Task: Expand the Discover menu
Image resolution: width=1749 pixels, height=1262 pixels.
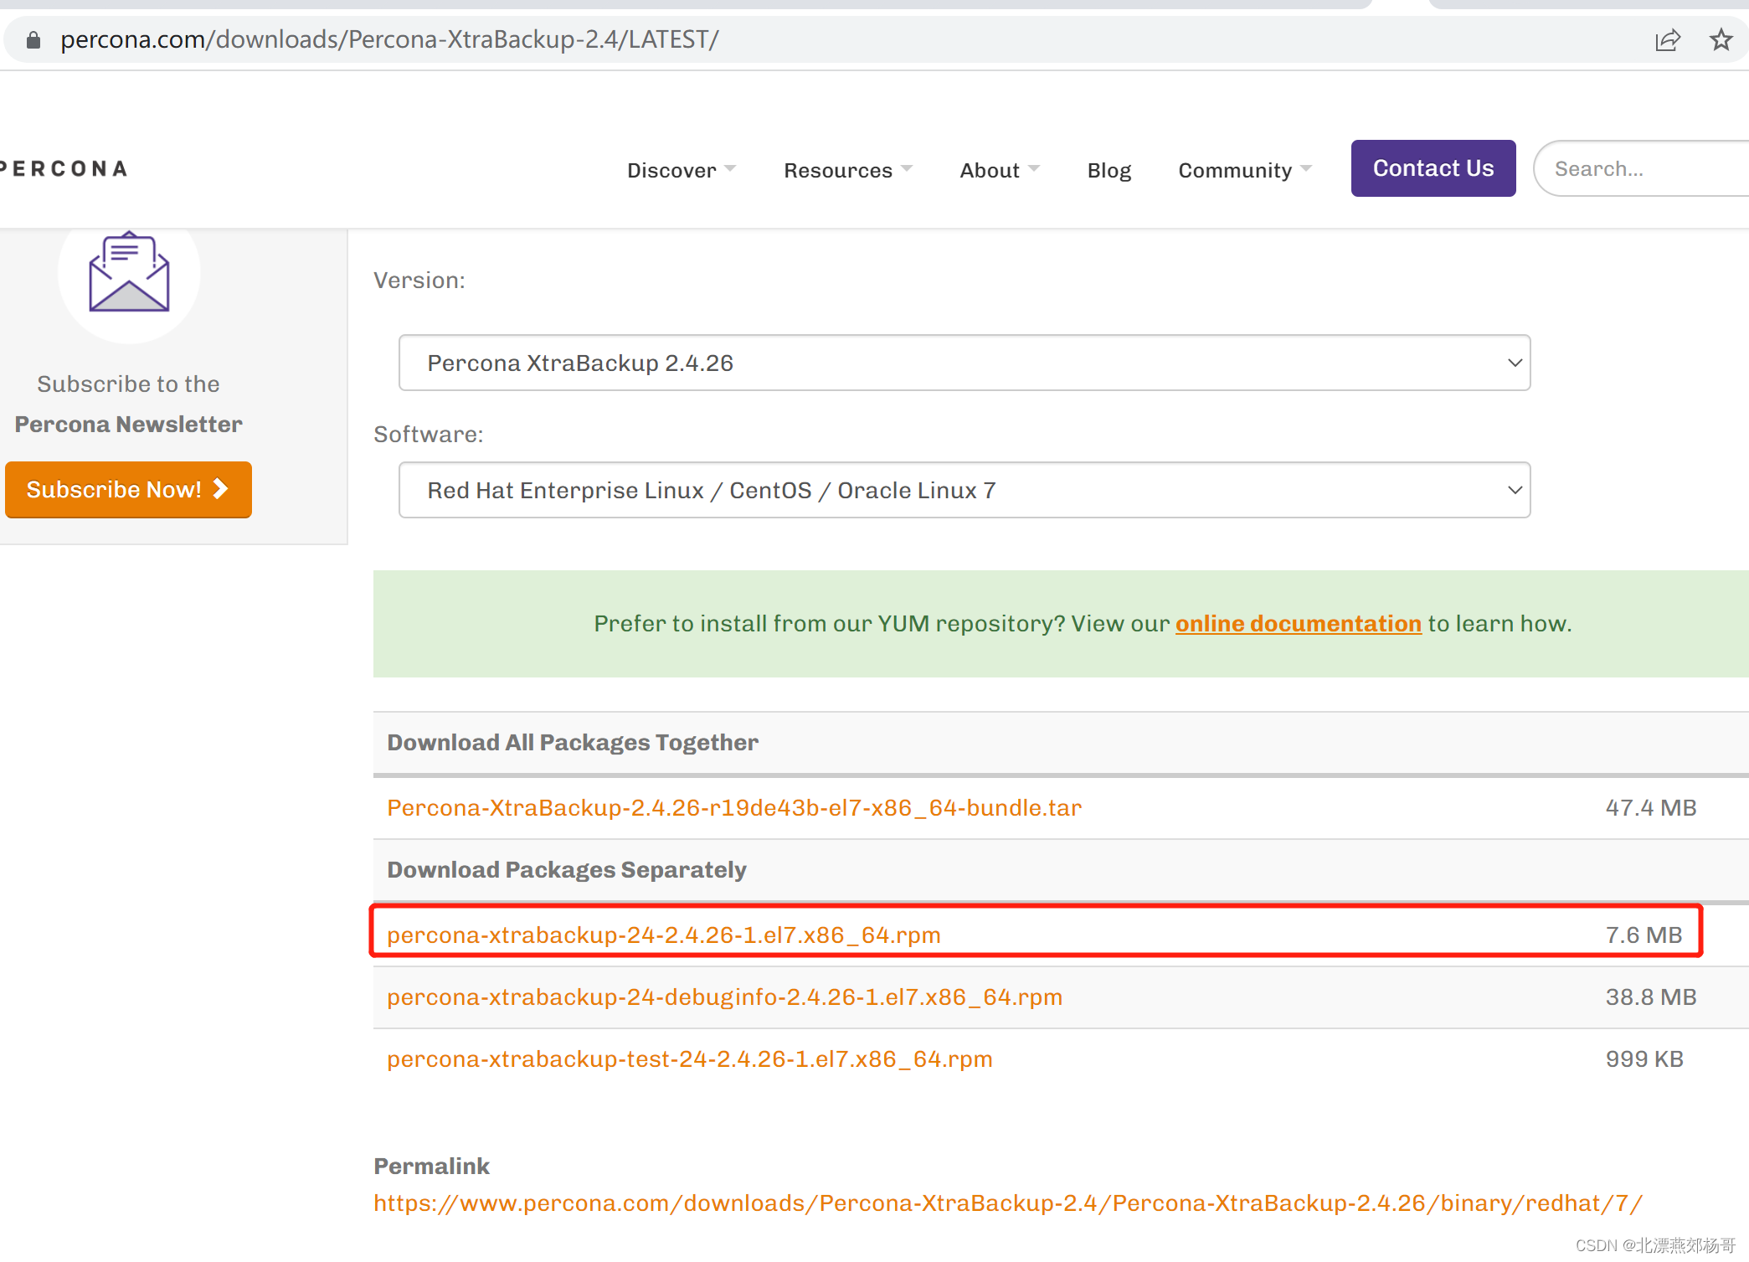Action: [x=682, y=170]
